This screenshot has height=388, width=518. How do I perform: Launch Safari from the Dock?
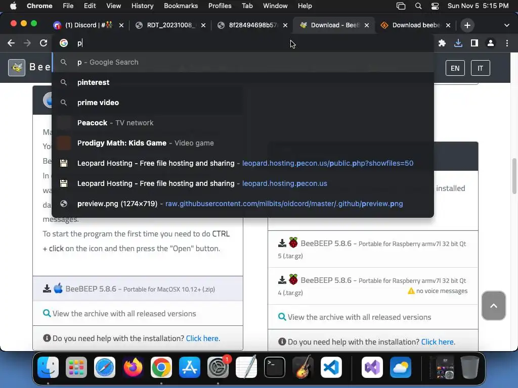coord(105,367)
